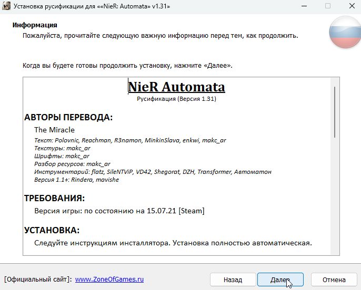Click the "Текст: Polovnic, Reachman" line
The image size is (361, 290).
pos(130,140)
